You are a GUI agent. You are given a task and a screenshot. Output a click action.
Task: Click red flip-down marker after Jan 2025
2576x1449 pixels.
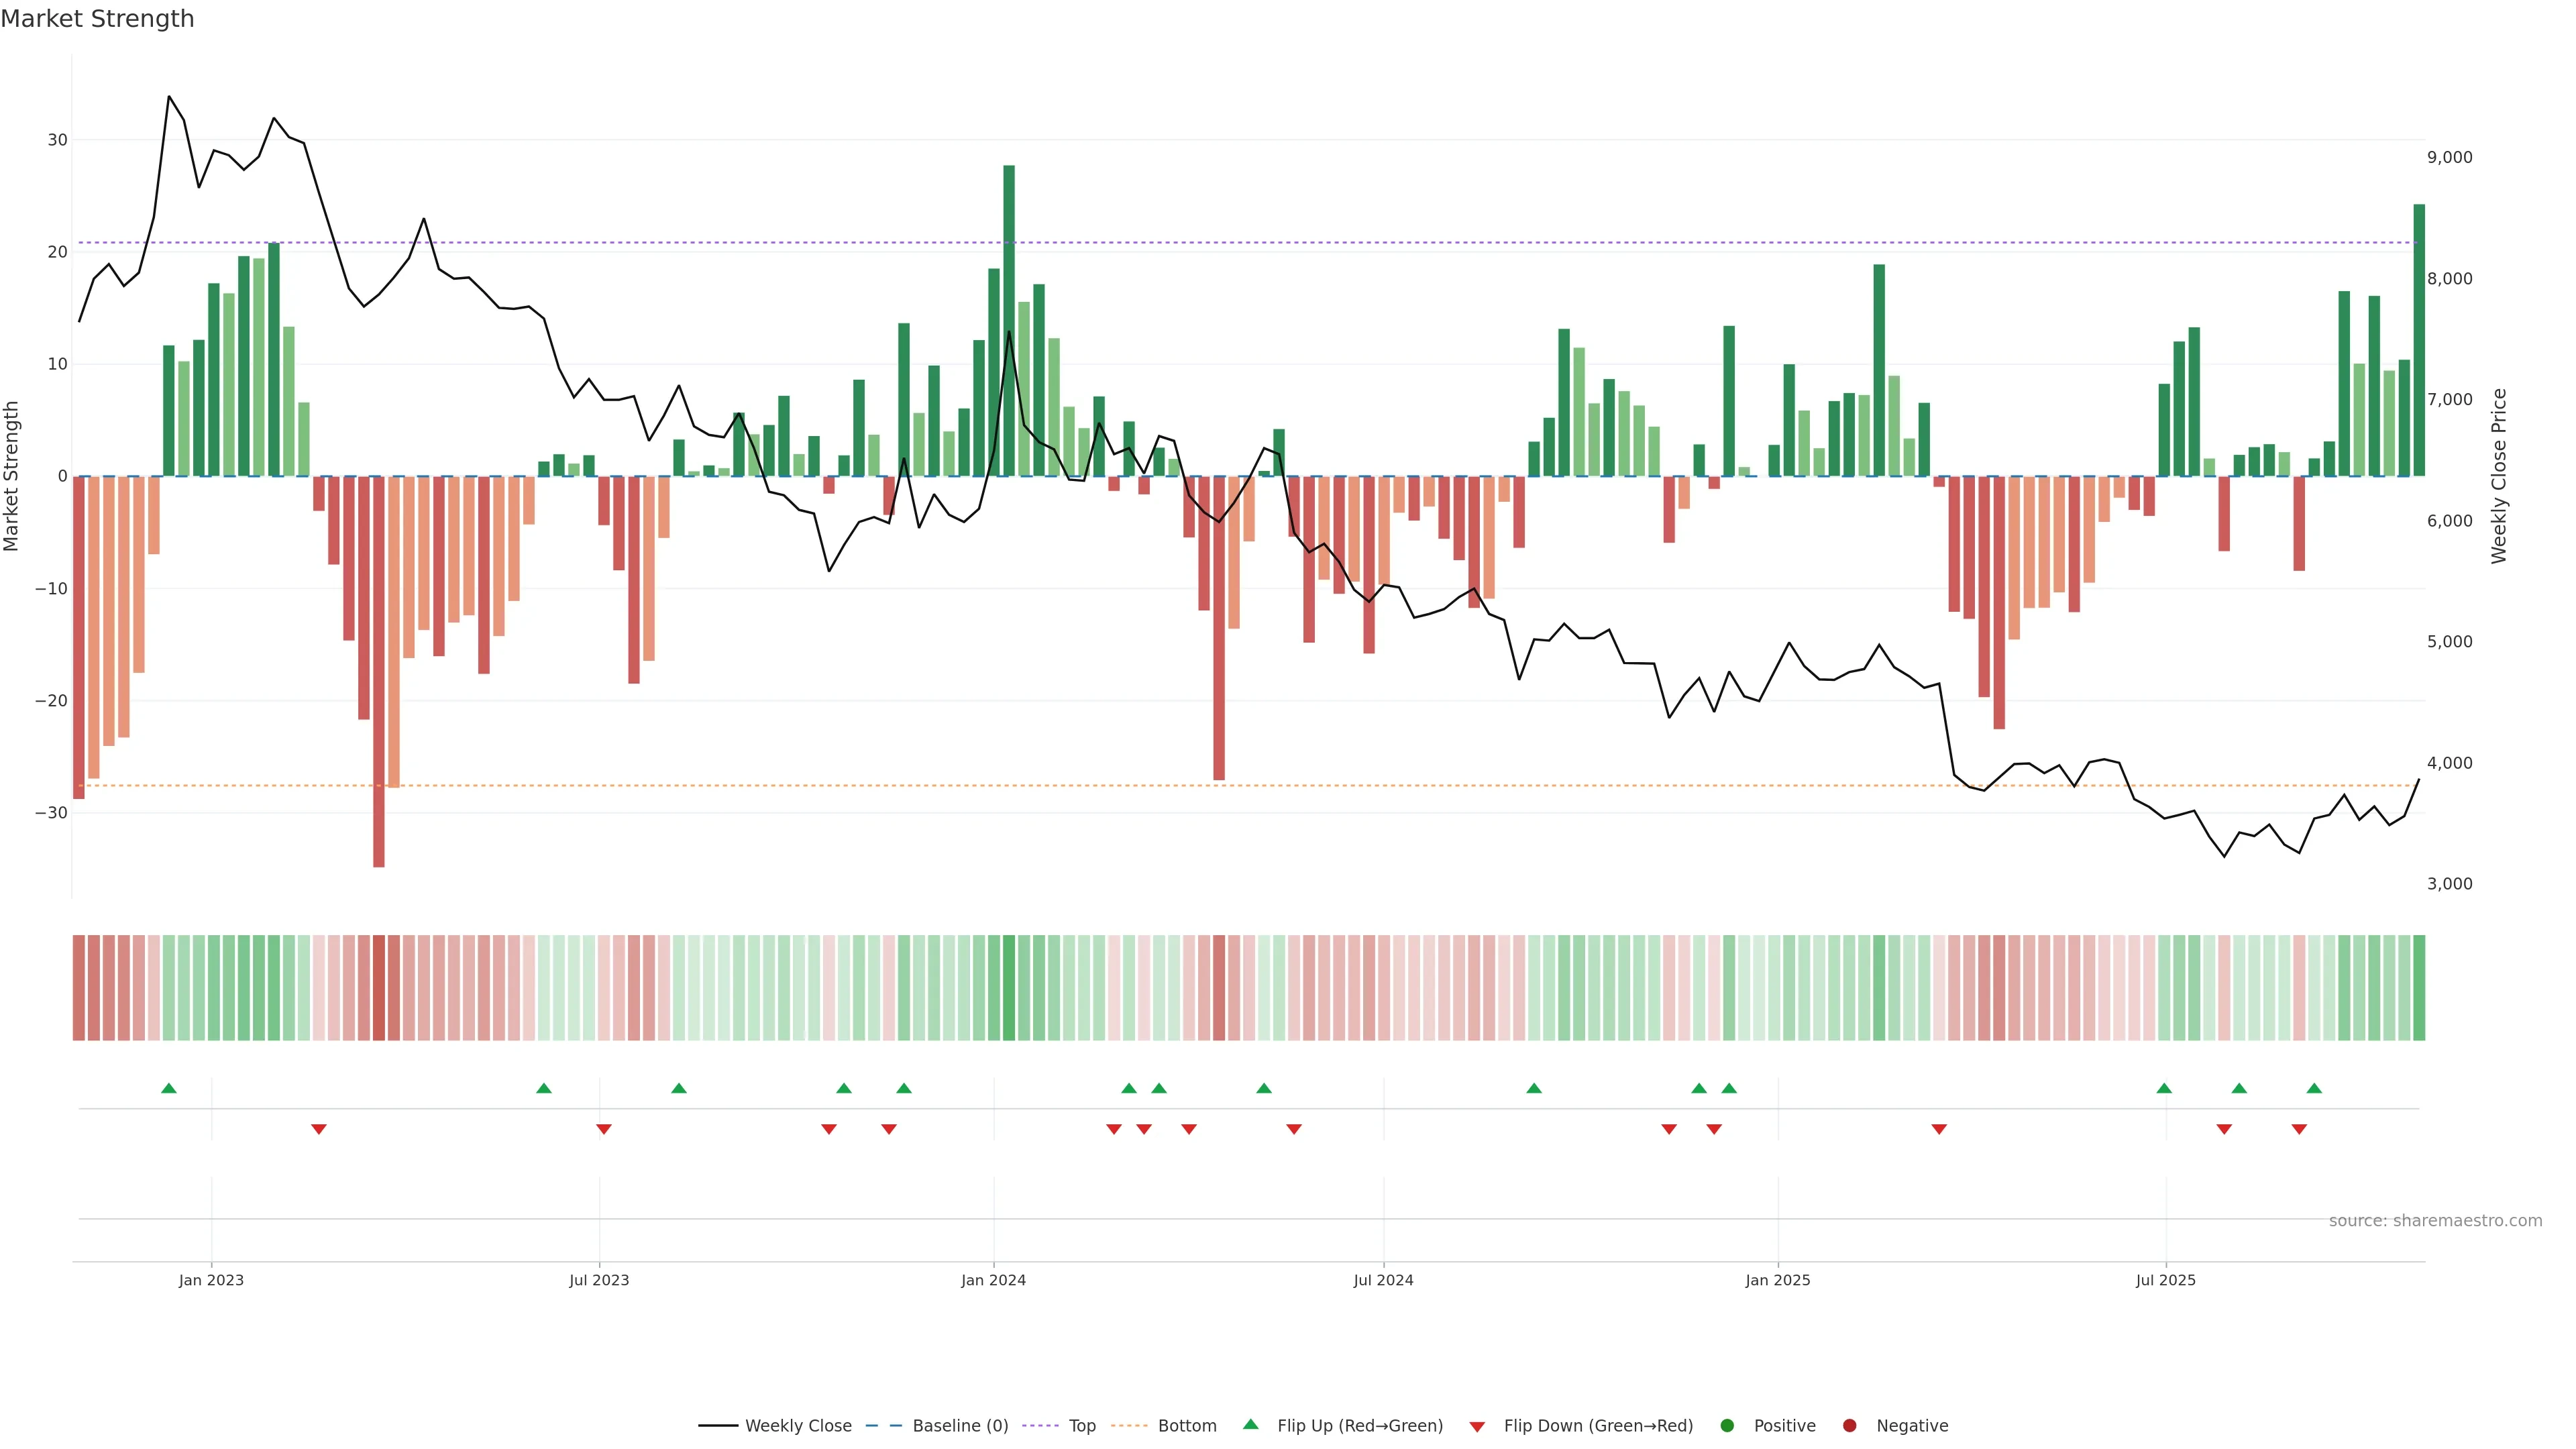[1939, 1129]
